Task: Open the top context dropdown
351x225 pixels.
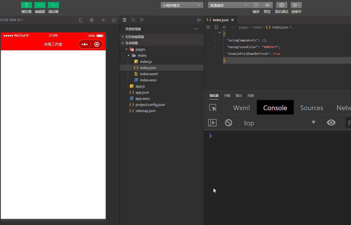Action: point(279,123)
